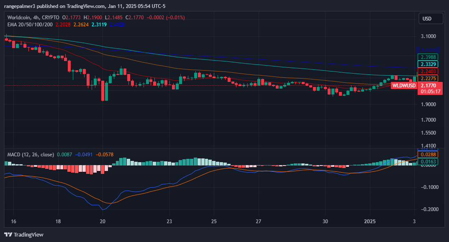
Task: Click the 20 date label on time axis
Action: pyautogui.click(x=103, y=221)
